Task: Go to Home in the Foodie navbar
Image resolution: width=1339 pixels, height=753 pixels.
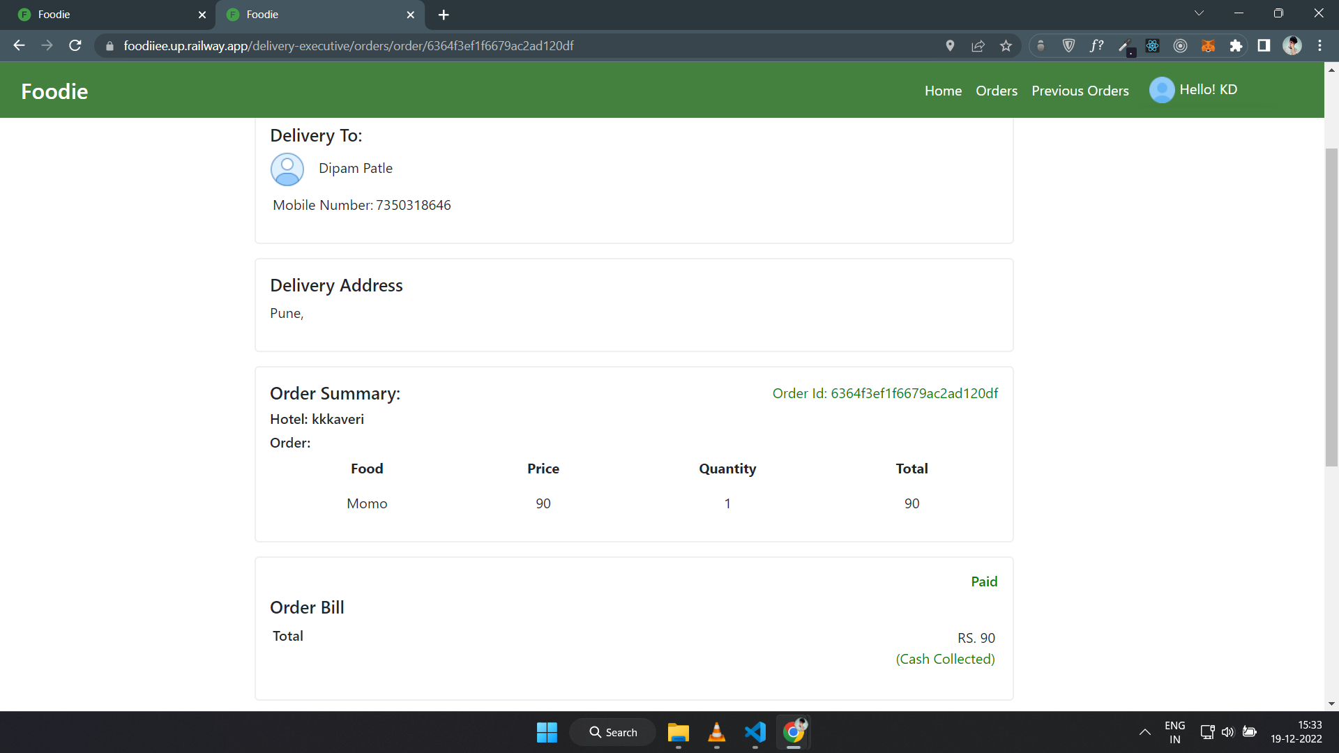Action: [x=943, y=91]
